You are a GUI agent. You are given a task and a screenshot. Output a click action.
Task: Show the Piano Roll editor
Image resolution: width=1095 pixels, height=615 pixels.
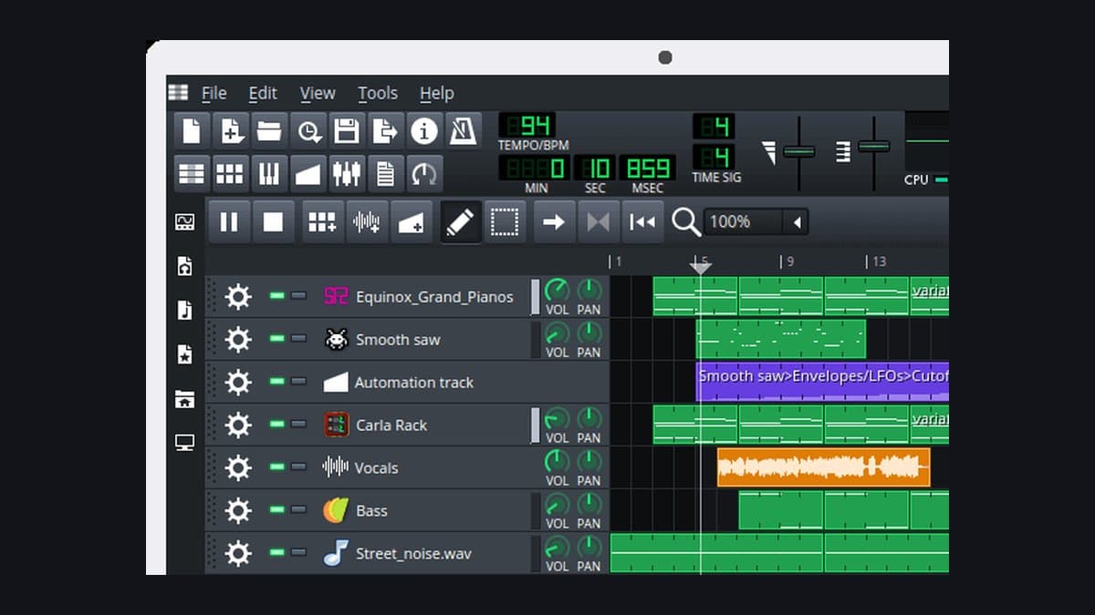click(269, 173)
